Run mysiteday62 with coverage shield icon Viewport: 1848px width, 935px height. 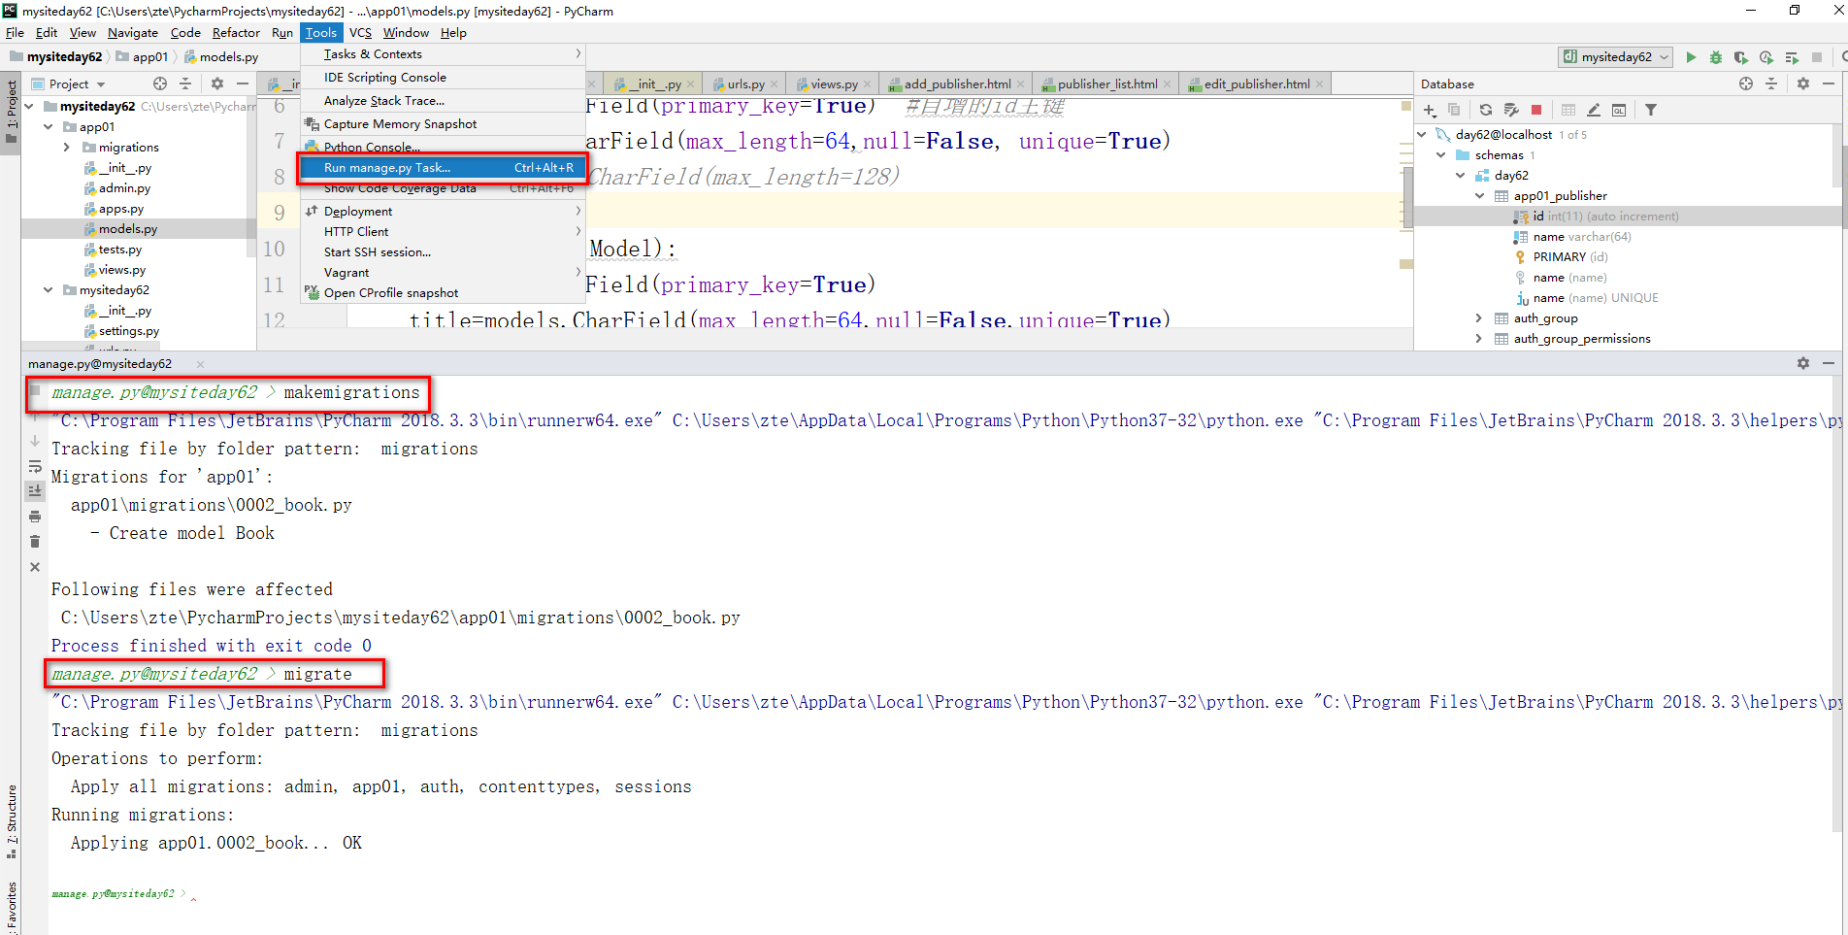tap(1741, 57)
